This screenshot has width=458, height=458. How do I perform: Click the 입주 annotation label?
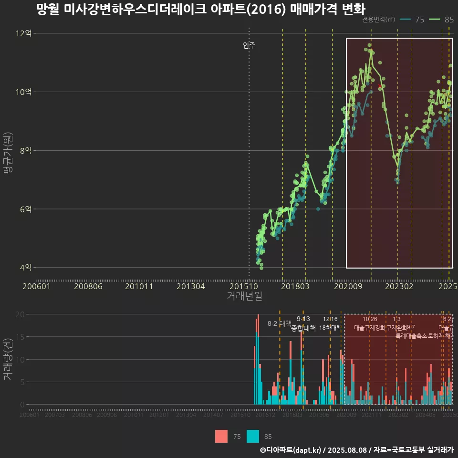[249, 45]
